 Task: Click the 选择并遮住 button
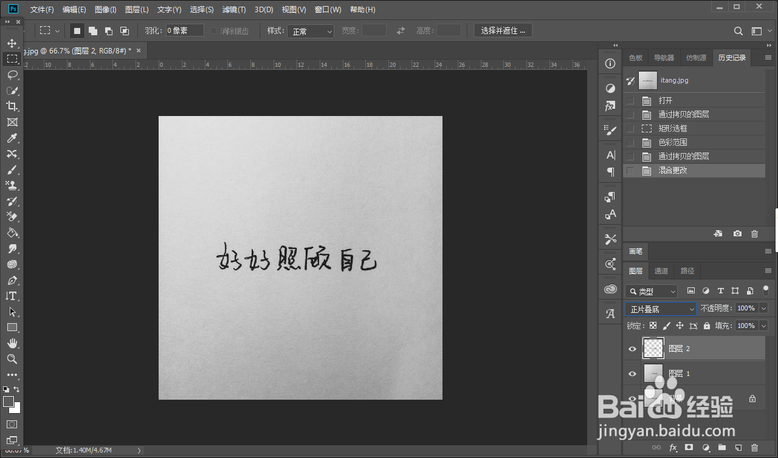503,31
